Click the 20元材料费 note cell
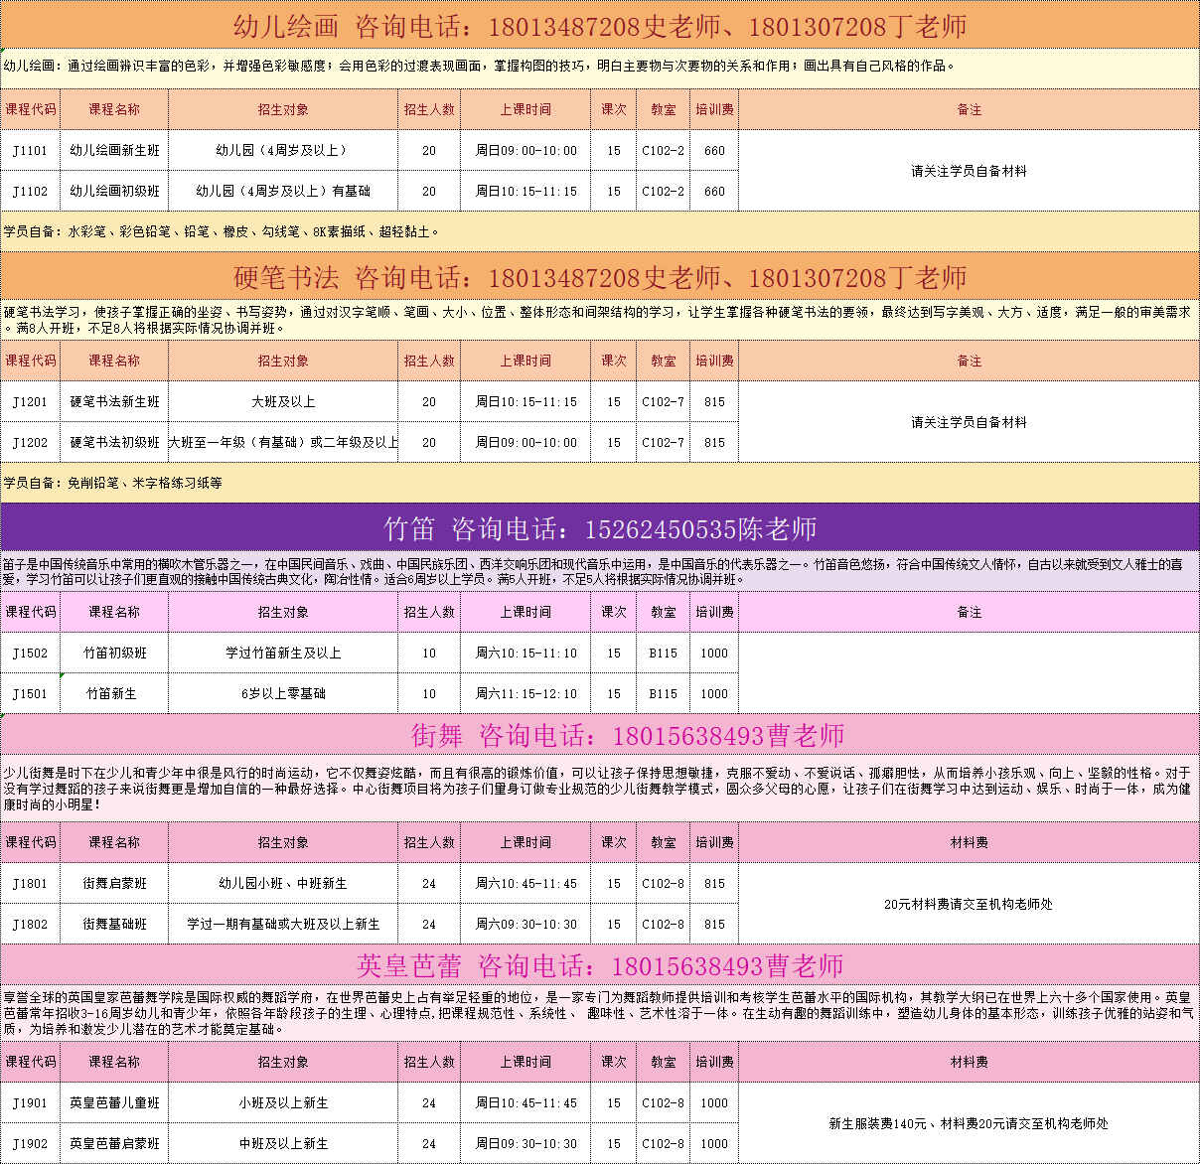 point(969,904)
